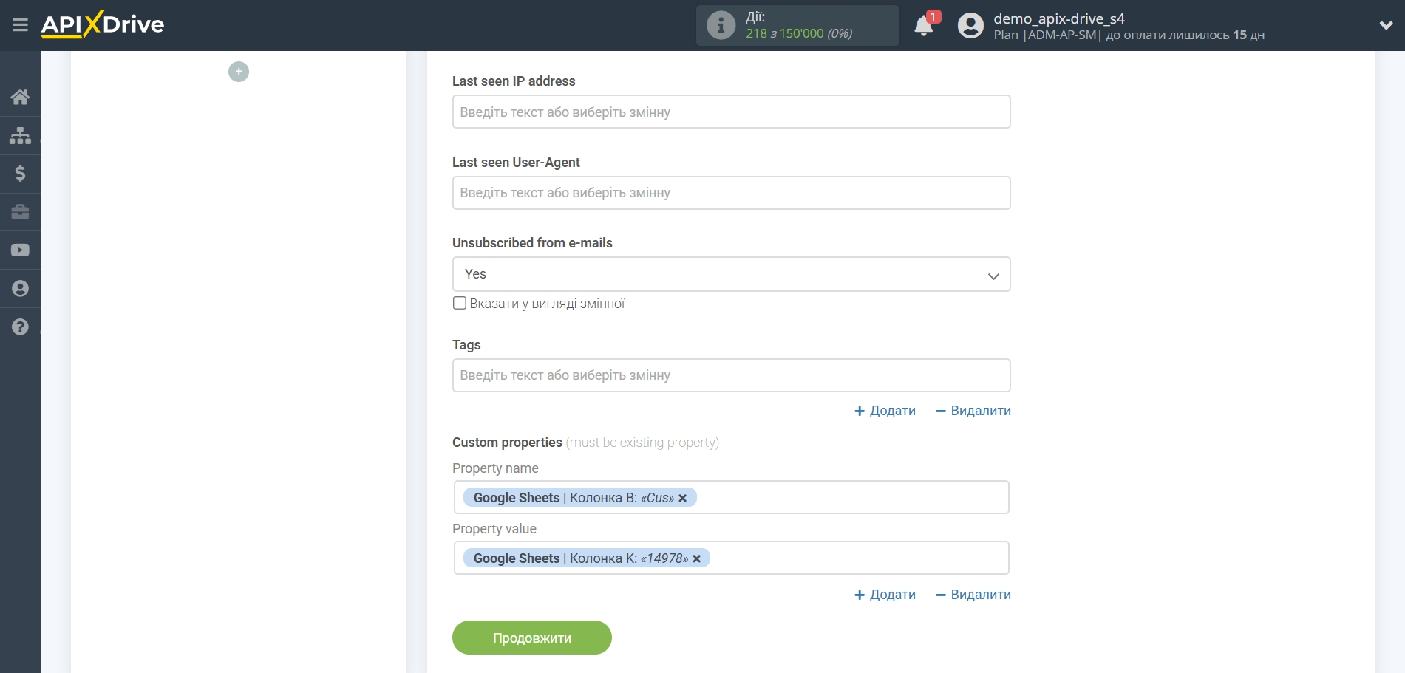The width and height of the screenshot is (1405, 673).
Task: Enable 'Вказати у вигляді змінної' checkbox
Action: (x=460, y=303)
